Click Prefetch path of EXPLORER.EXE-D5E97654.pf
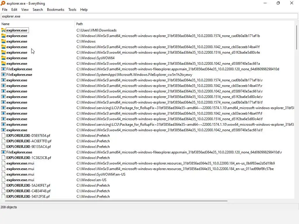299x224 pixels. click(93, 135)
